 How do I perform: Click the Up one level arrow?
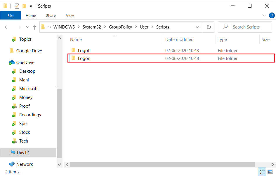[35, 27]
